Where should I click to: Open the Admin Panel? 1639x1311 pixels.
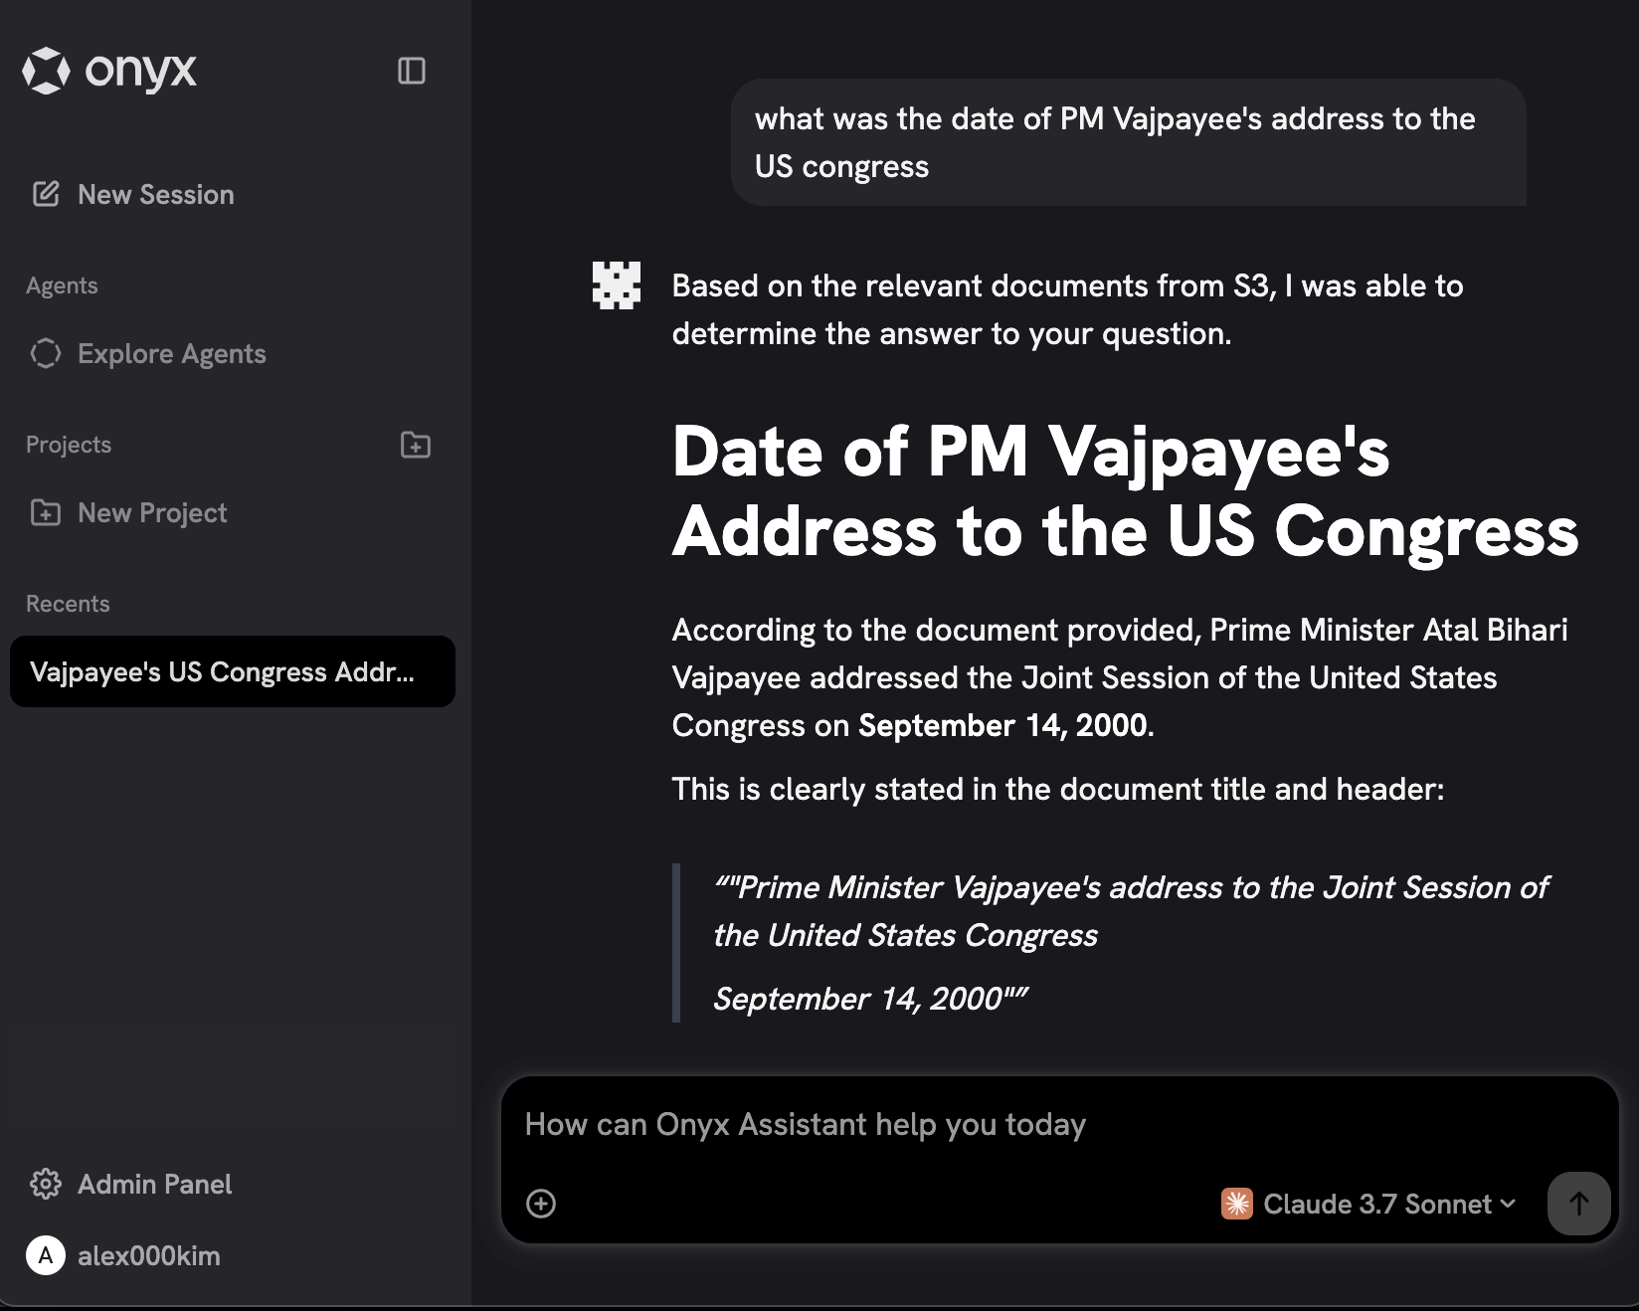(x=154, y=1184)
